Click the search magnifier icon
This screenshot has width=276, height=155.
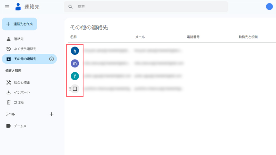71,7
